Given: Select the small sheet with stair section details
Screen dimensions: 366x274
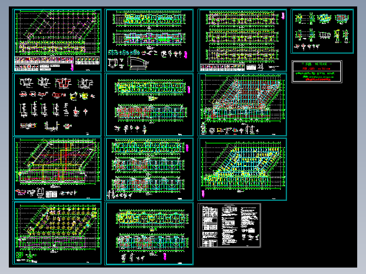Looking at the screenshot, I should pyautogui.click(x=322, y=31).
